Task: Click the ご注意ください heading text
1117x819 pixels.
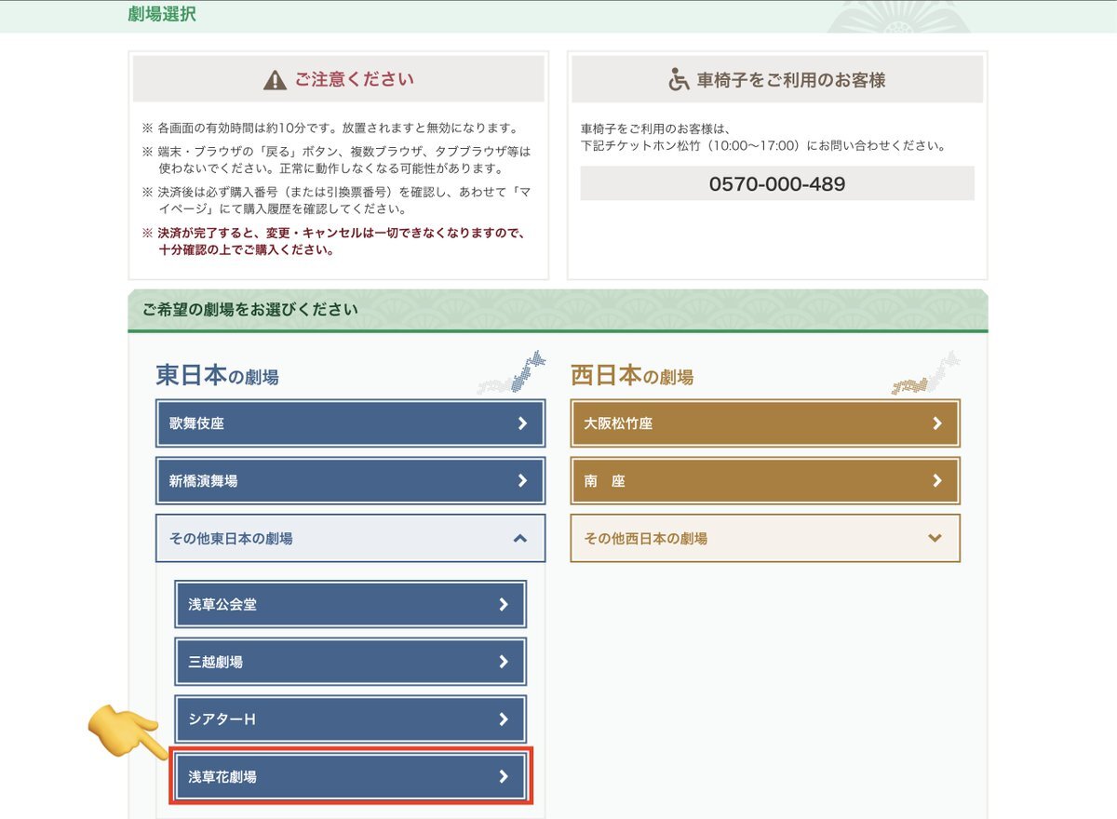Action: coord(355,80)
